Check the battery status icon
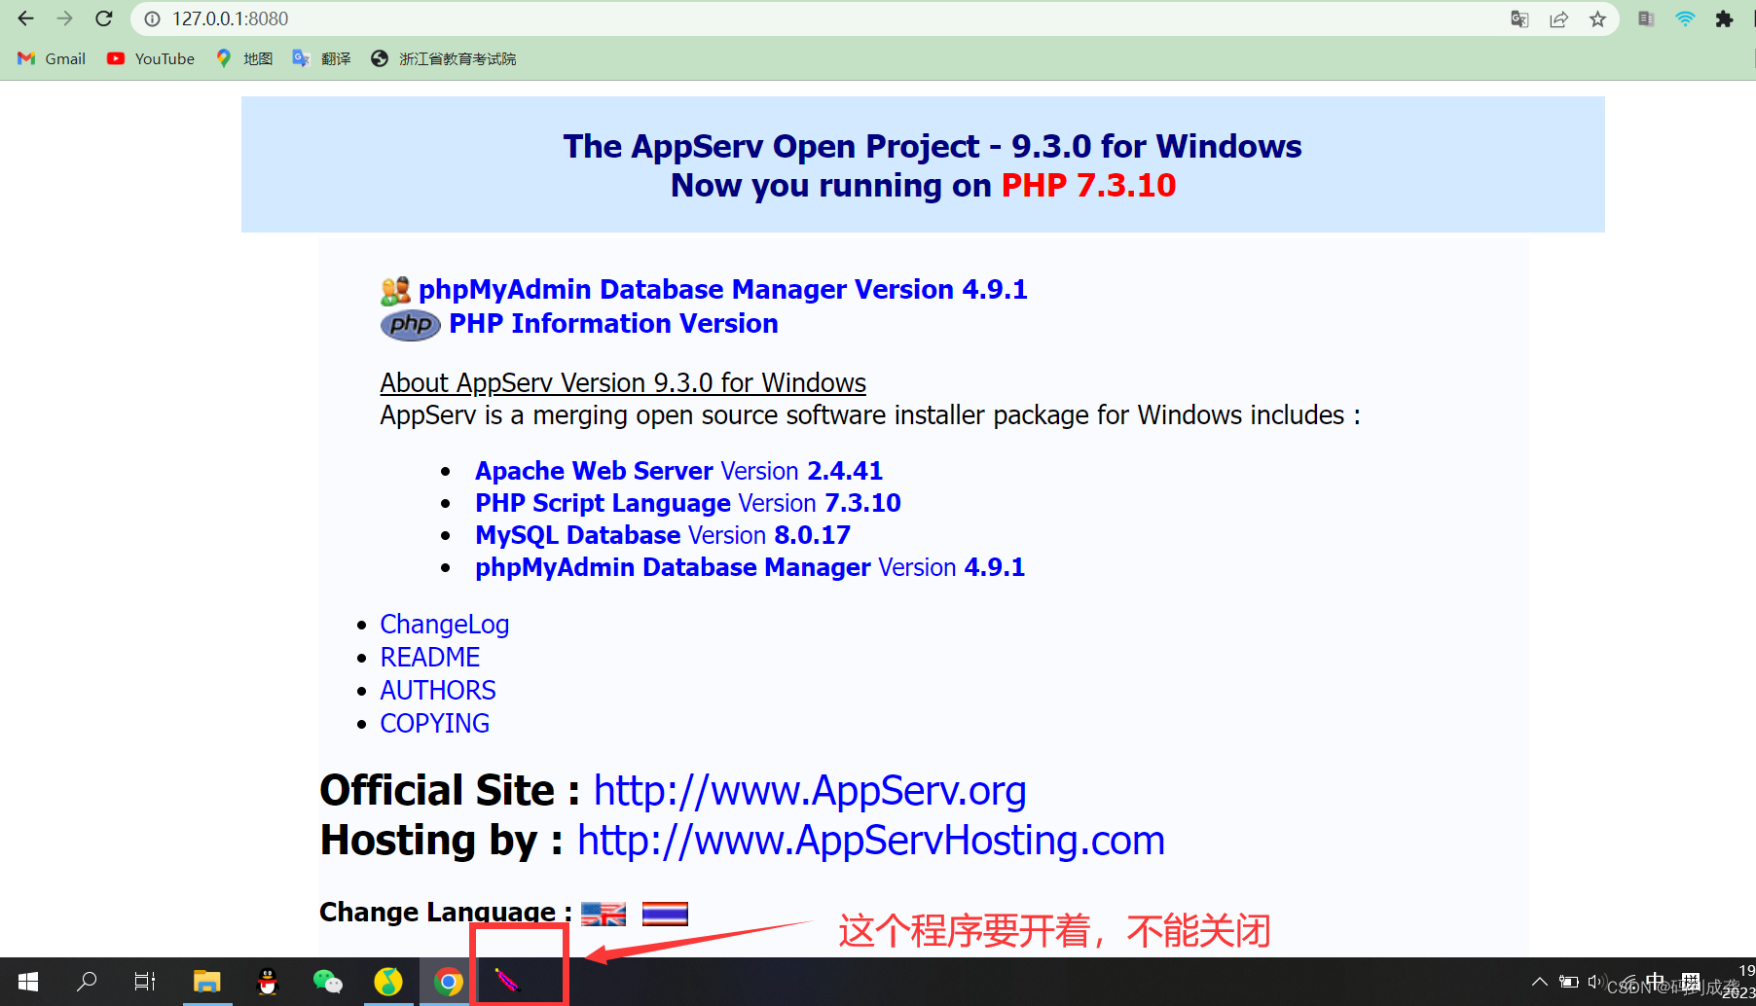 (x=1569, y=982)
